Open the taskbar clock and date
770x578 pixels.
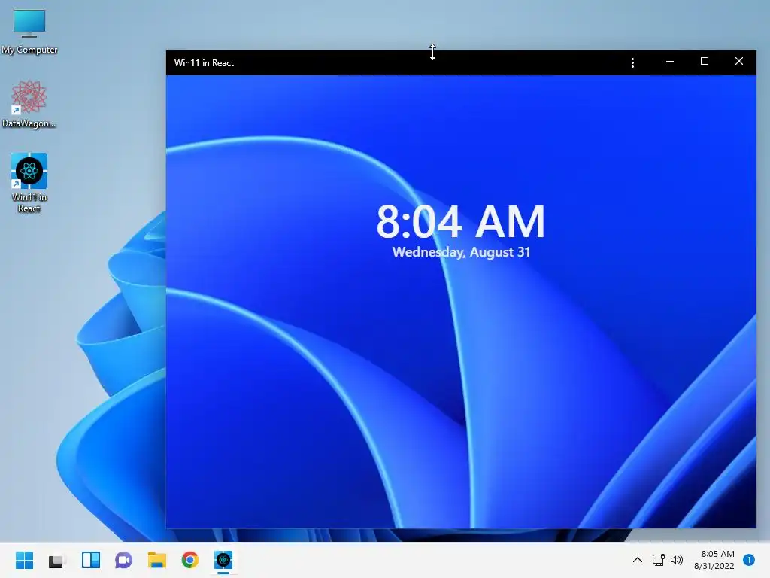(714, 560)
